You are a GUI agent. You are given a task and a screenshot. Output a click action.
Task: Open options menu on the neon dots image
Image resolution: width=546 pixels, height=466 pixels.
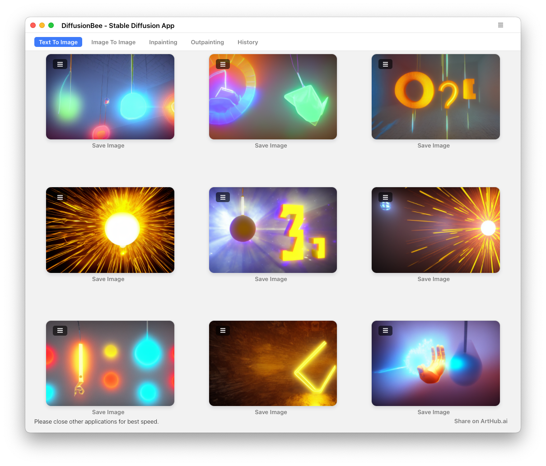[60, 331]
